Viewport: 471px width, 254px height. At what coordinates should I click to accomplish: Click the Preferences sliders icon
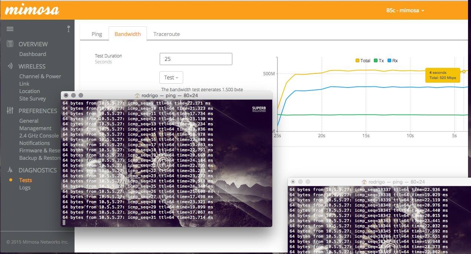coord(10,110)
